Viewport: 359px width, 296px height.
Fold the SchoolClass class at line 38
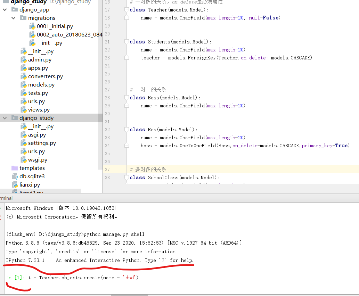[127, 178]
